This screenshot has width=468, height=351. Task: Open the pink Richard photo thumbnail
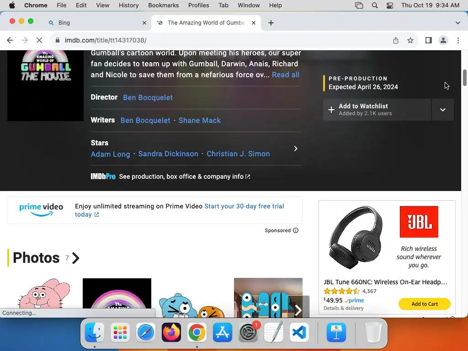(45, 298)
